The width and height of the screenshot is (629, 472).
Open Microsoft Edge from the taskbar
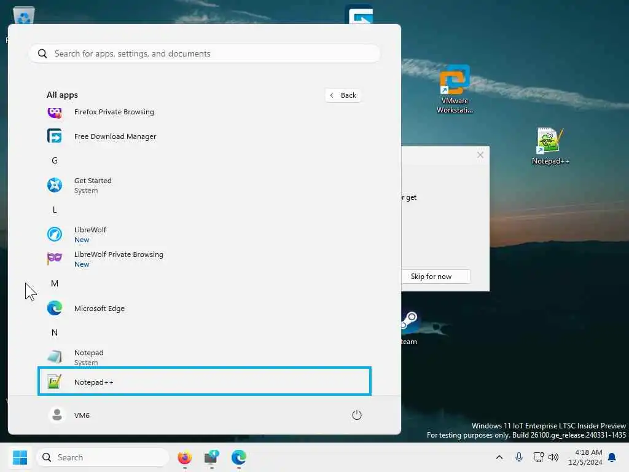239,457
